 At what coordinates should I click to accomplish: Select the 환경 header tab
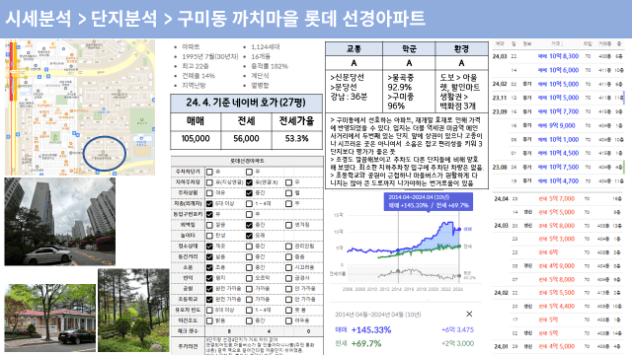pos(461,49)
